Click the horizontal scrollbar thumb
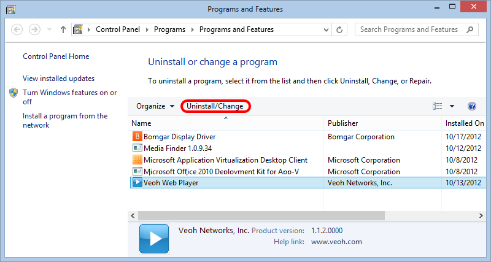491x262 pixels. (x=261, y=215)
